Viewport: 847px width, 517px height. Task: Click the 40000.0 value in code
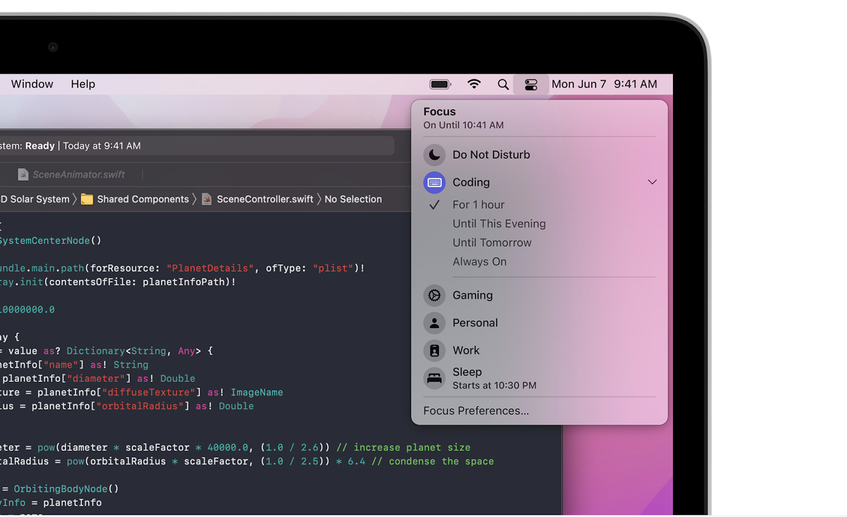pos(228,448)
